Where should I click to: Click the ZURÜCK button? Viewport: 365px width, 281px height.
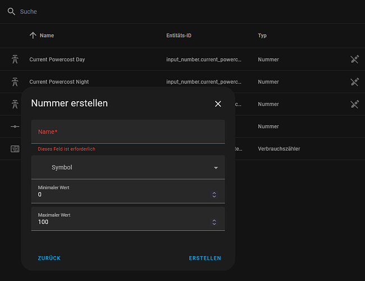pyautogui.click(x=49, y=258)
